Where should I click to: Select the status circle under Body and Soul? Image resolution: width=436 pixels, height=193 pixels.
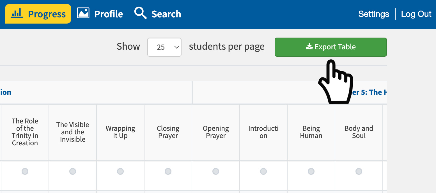pos(359,171)
